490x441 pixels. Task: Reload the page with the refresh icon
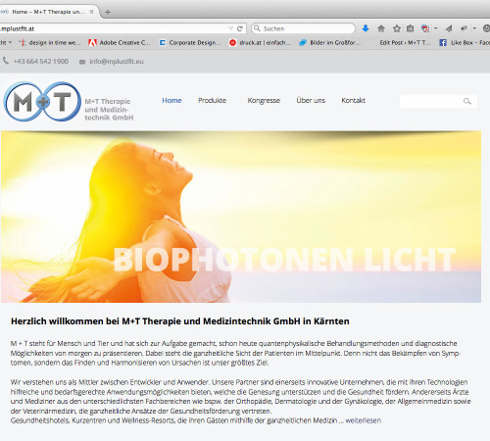[240, 28]
